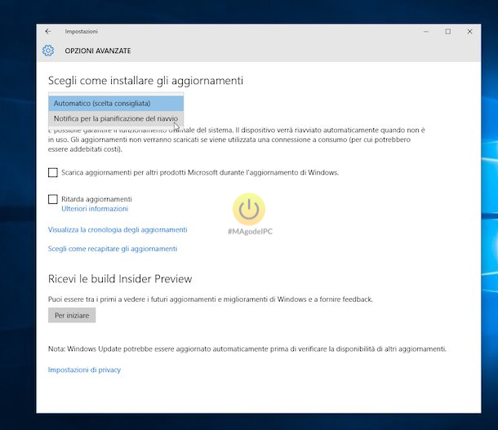Click Scegli come installare gli aggiornamenti heading
Image resolution: width=498 pixels, height=430 pixels.
tap(145, 81)
